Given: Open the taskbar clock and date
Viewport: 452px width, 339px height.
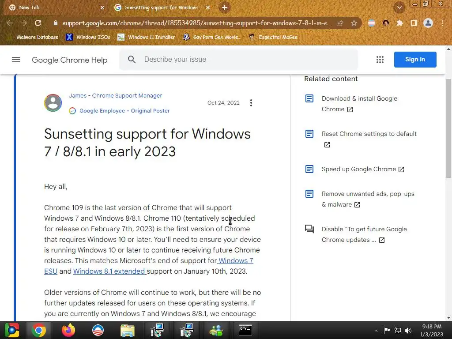Looking at the screenshot, I should tap(432, 330).
